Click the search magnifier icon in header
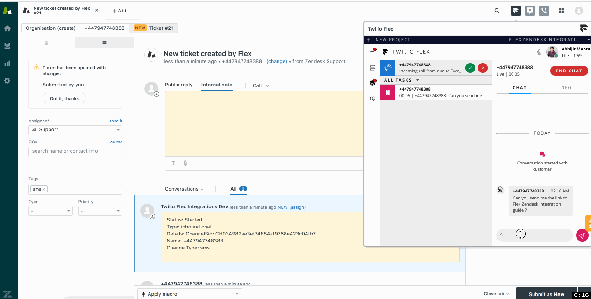591x299 pixels. tap(497, 11)
